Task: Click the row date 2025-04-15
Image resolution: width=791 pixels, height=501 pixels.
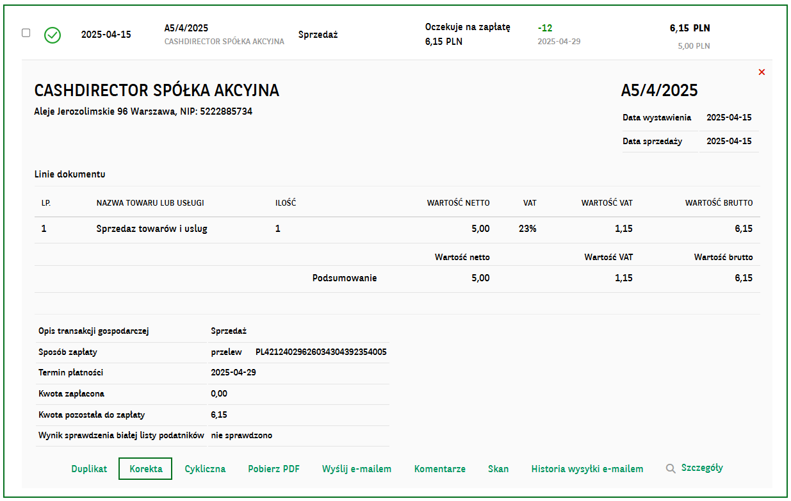Action: point(106,35)
